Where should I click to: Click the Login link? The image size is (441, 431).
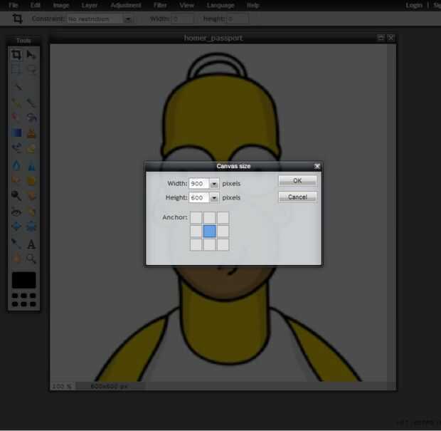[414, 5]
